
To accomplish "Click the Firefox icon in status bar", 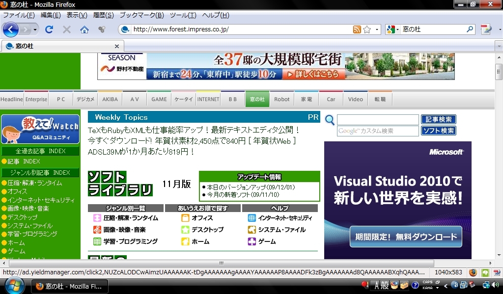I will coord(473,272).
